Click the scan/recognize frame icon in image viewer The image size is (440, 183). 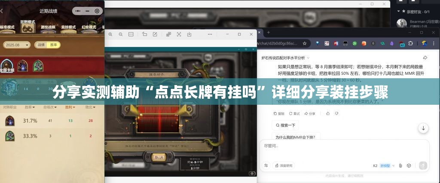179,34
